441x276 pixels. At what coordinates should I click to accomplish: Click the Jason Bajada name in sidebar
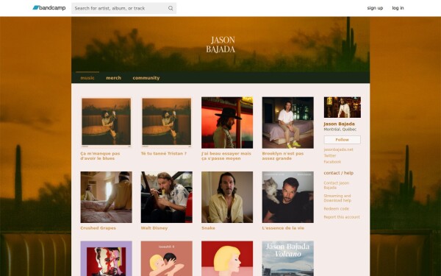coord(339,124)
